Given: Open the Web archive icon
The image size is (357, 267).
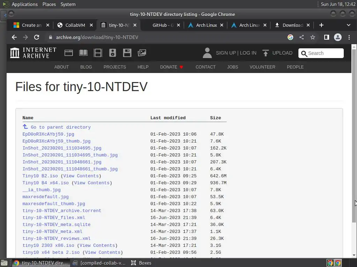Looking at the screenshot, I should [x=69, y=53].
